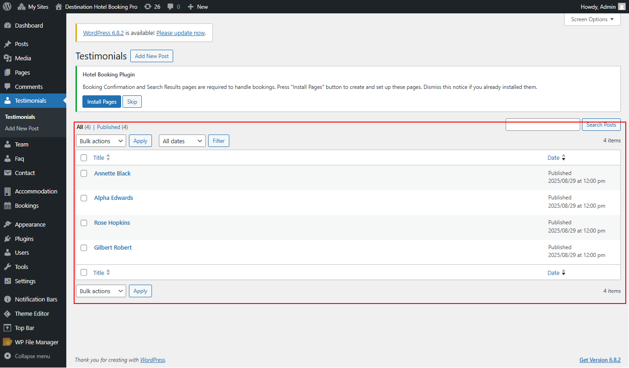Click Add New Post button beside heading

point(151,56)
